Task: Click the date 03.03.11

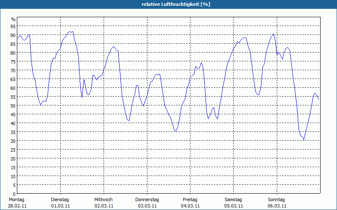Action: click(147, 206)
